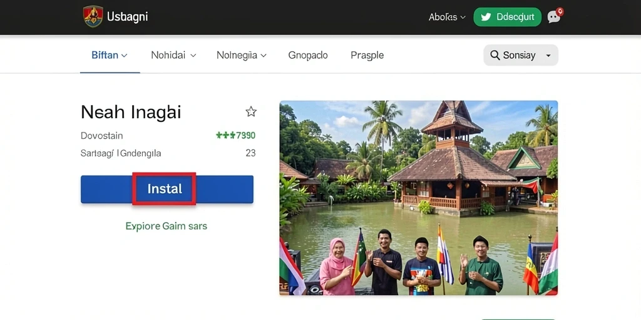Open the chat notifications bubble icon
641x320 pixels.
pos(555,16)
